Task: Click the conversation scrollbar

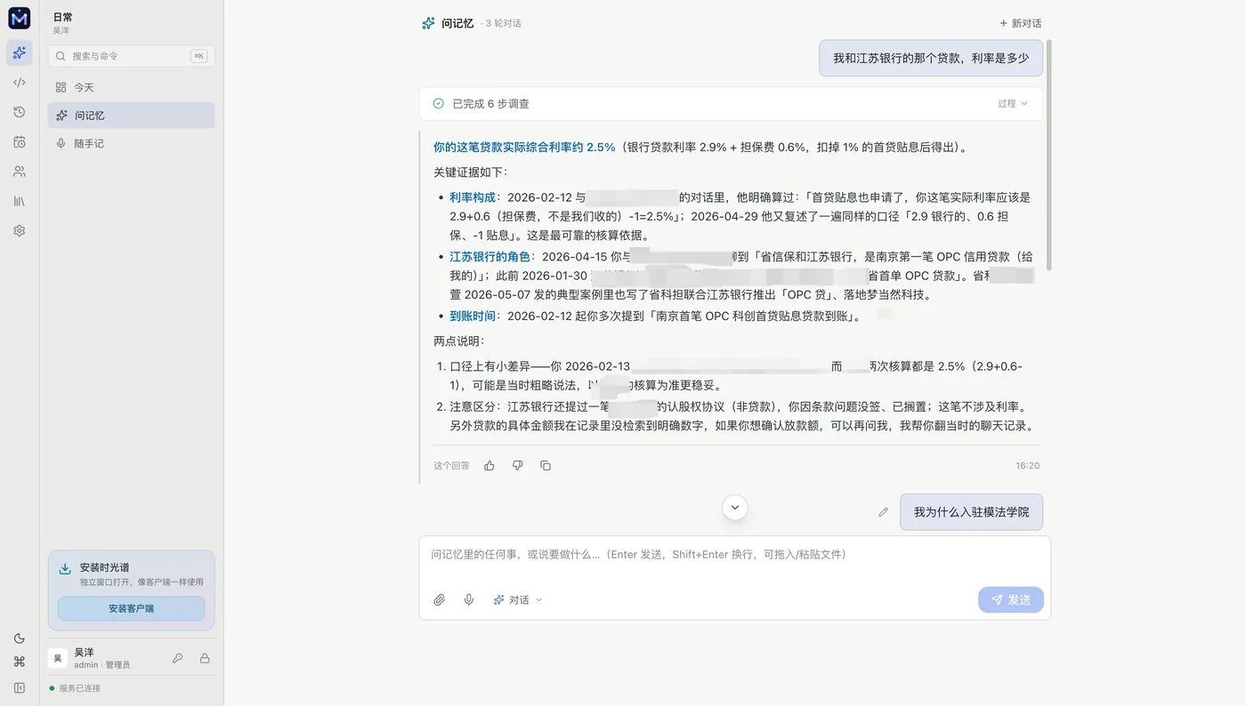Action: tap(1049, 155)
